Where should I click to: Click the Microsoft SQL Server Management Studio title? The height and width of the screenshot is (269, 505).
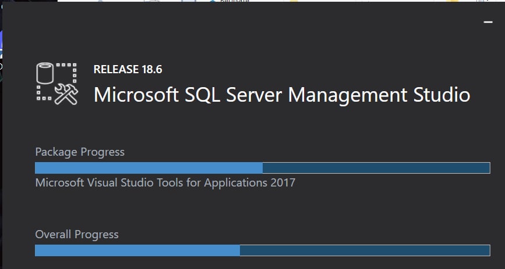click(x=281, y=94)
